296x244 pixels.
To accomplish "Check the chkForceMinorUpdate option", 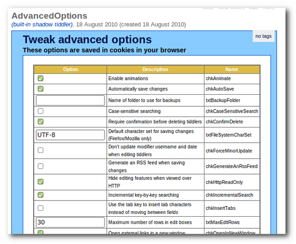I will coord(41,150).
